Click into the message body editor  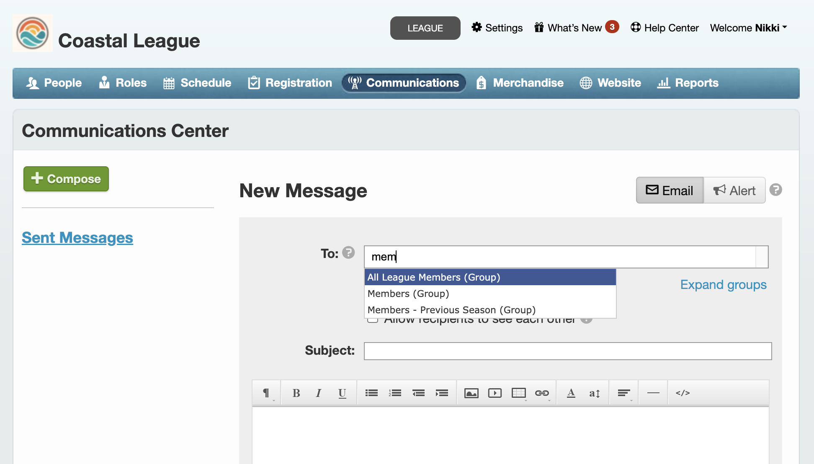510,436
